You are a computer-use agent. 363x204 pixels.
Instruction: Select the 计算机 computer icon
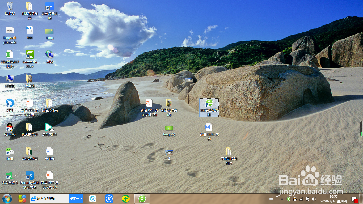click(10, 81)
